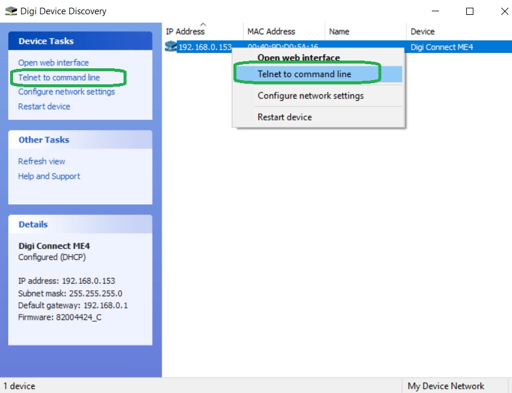Image resolution: width=512 pixels, height=393 pixels.
Task: Click the Refresh view link
Action: (42, 161)
